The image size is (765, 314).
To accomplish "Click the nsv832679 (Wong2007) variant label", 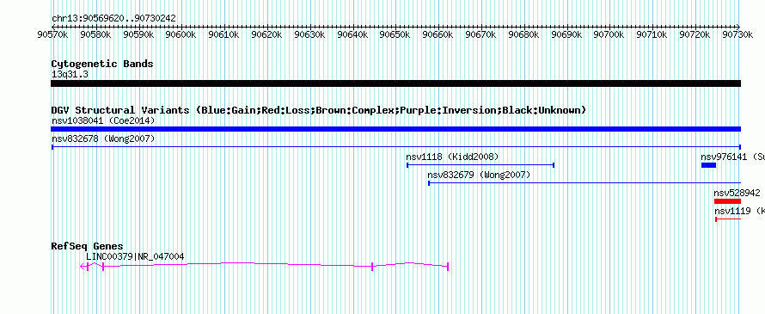I will tap(479, 175).
